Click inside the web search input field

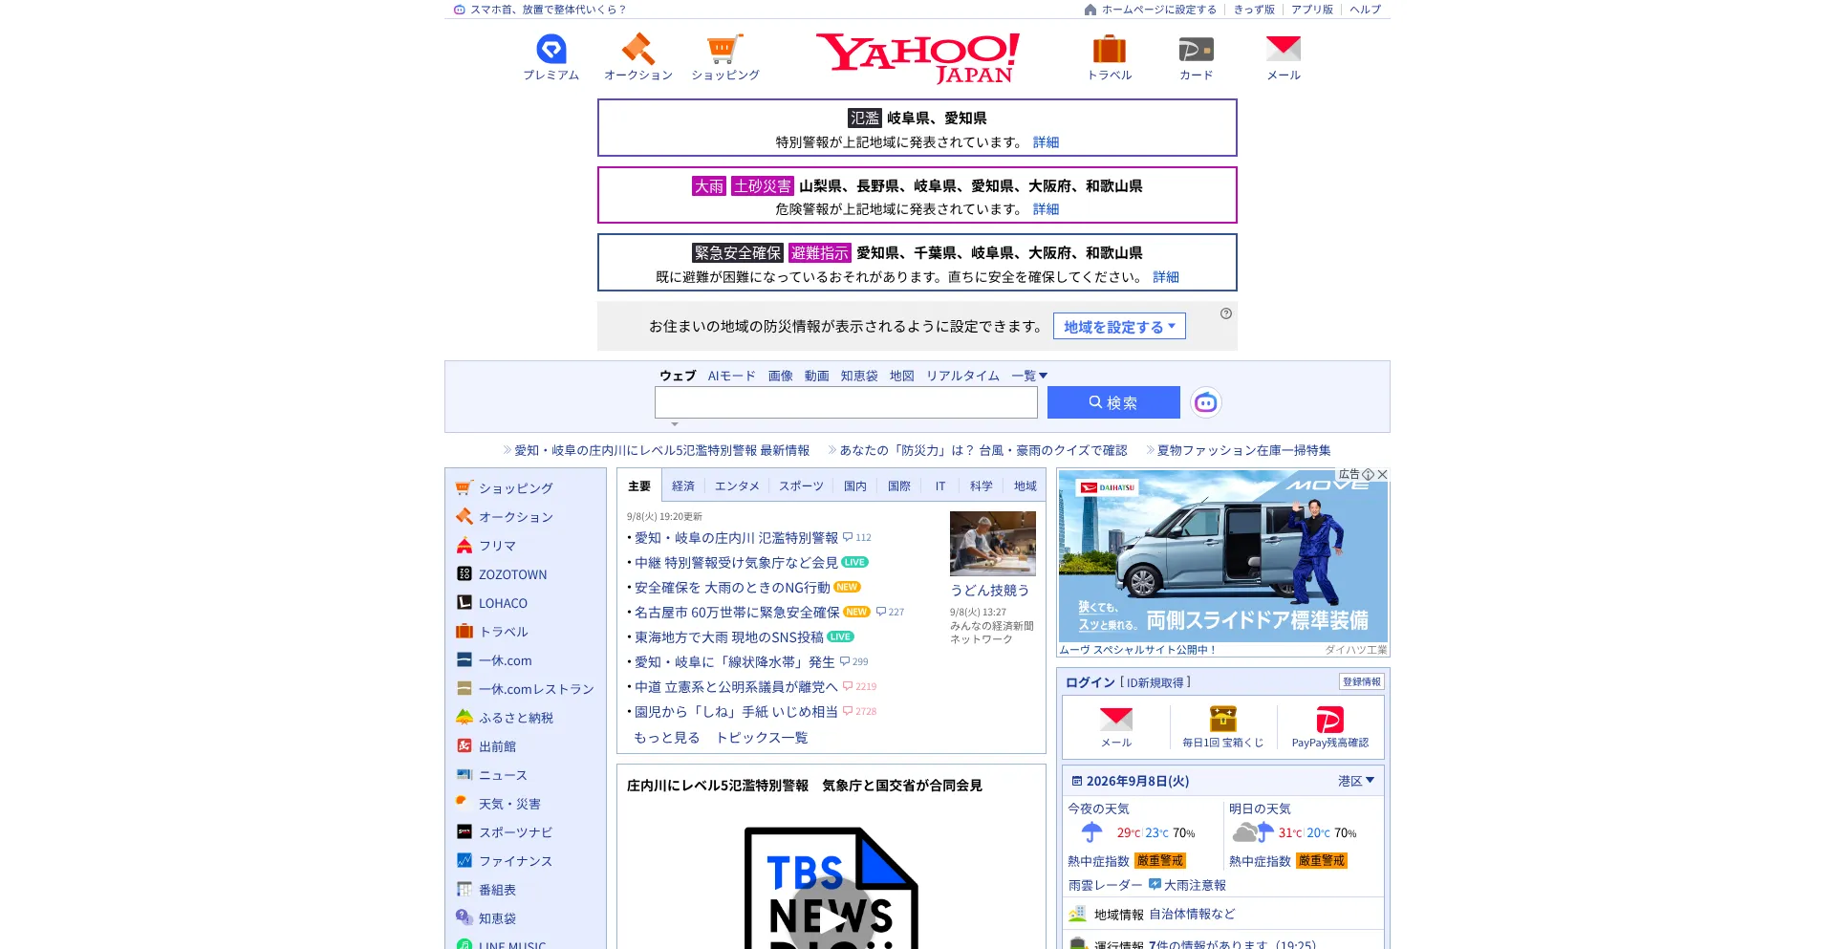tap(846, 402)
